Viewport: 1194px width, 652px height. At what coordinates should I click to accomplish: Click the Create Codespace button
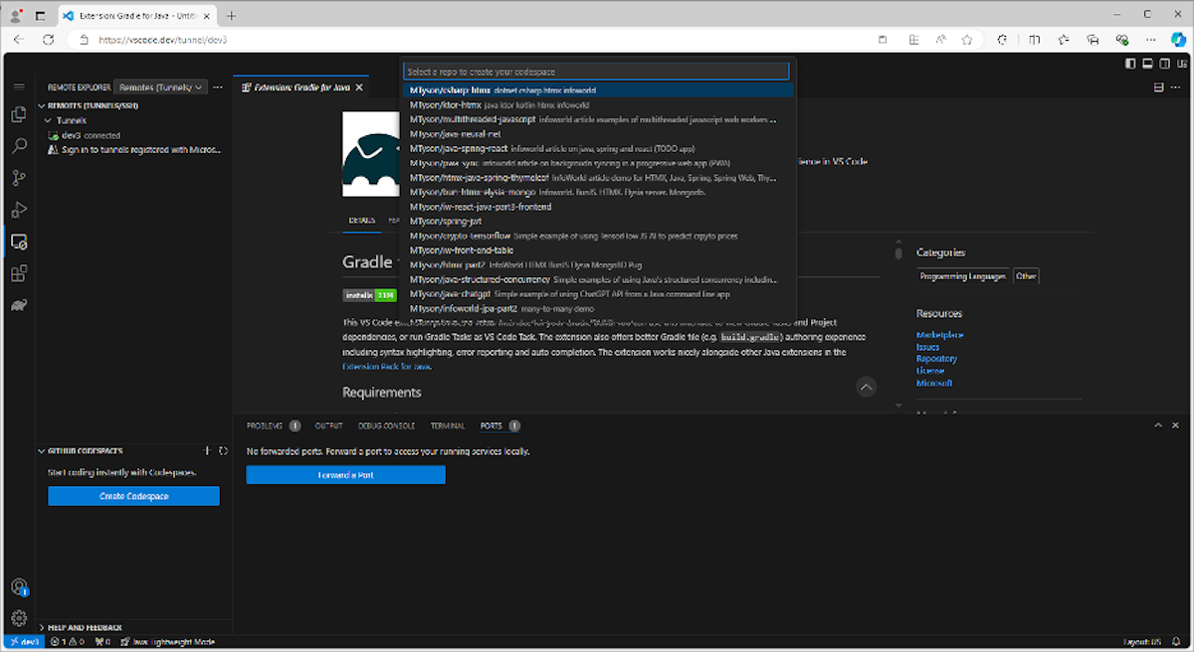(133, 495)
